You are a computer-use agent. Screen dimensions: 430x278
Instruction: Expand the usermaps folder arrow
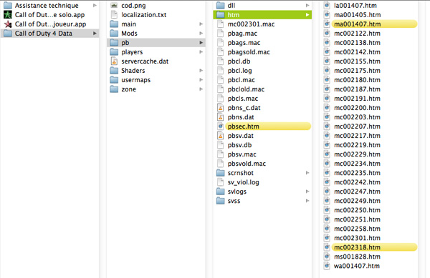(201, 80)
